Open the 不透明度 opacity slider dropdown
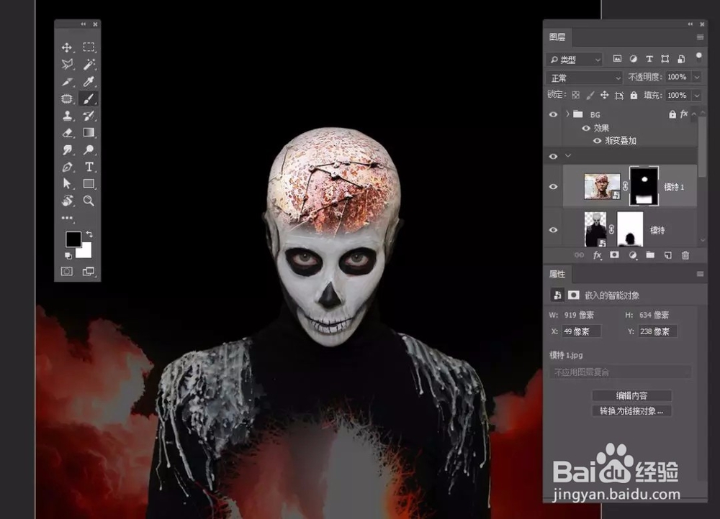Viewport: 720px width, 519px height. (697, 77)
